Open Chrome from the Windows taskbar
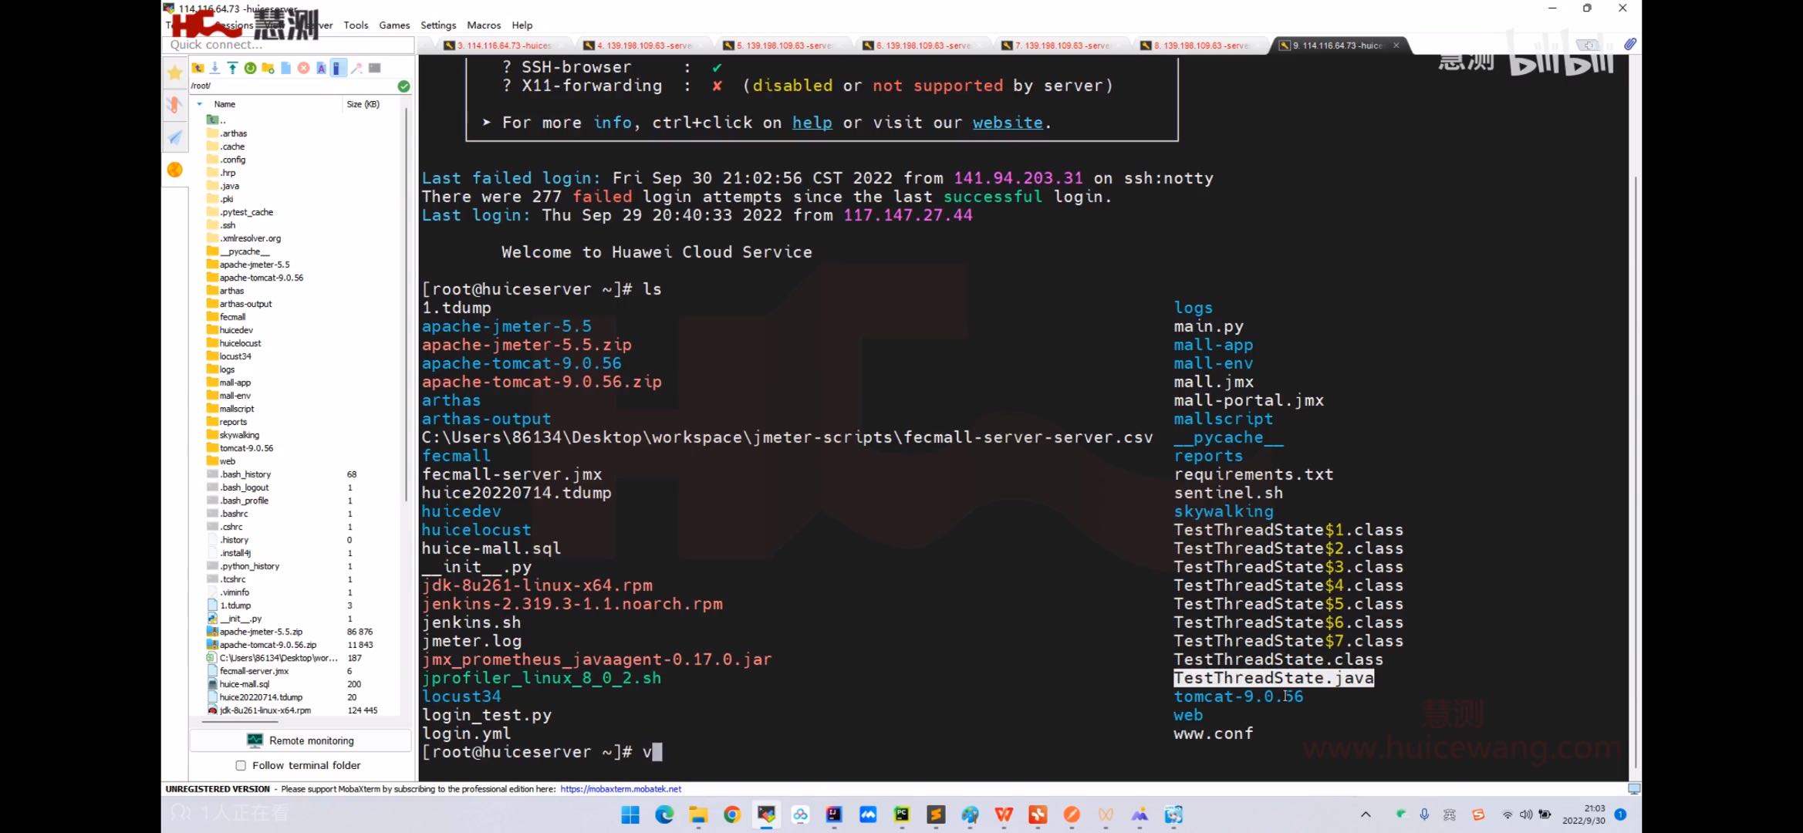Viewport: 1803px width, 833px height. [732, 814]
